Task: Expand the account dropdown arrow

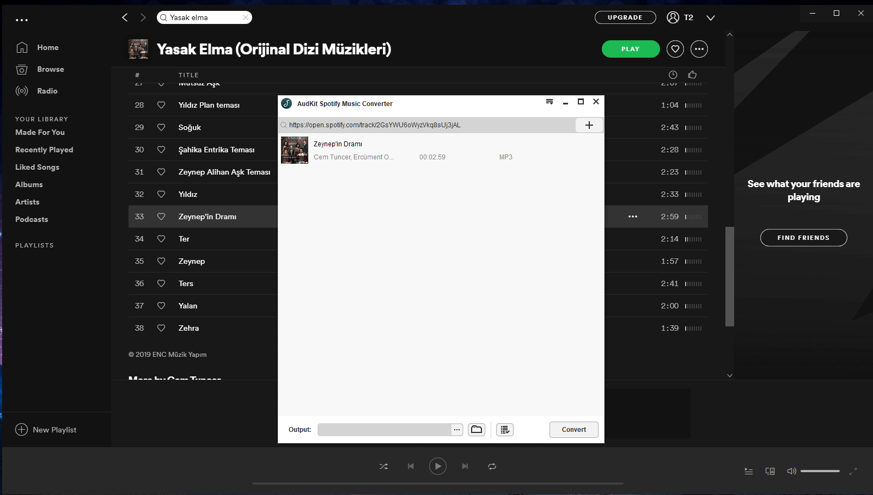Action: click(x=711, y=18)
